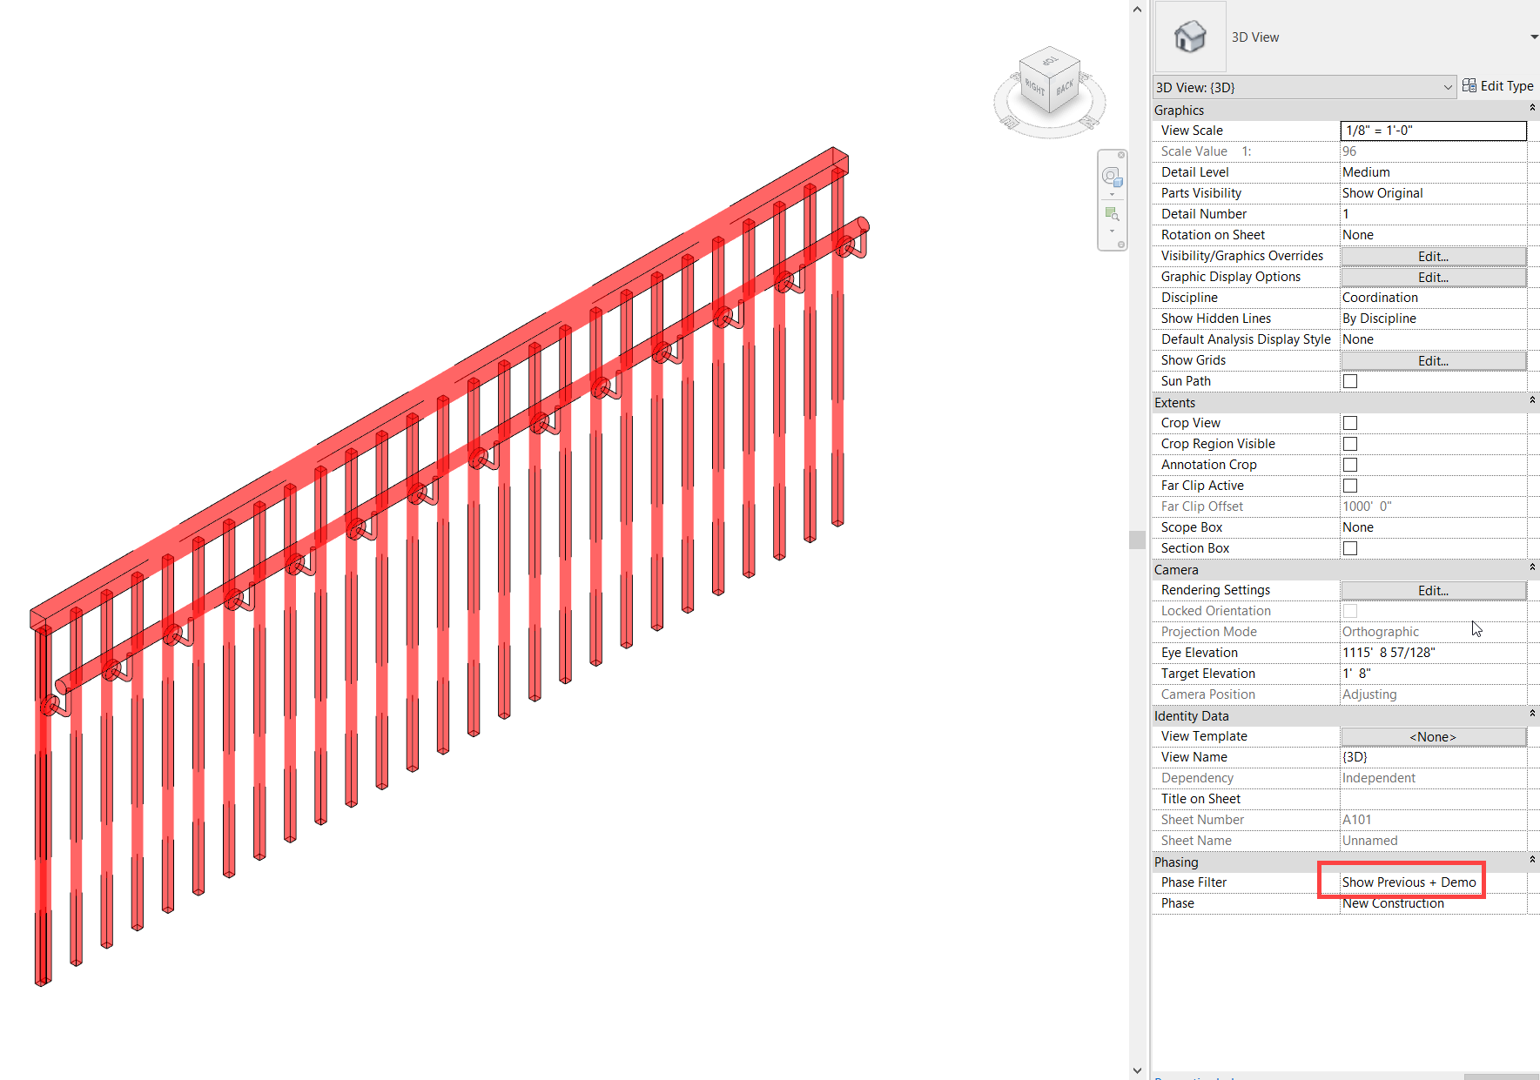
Task: Enable the Section Box checkbox
Action: (1349, 547)
